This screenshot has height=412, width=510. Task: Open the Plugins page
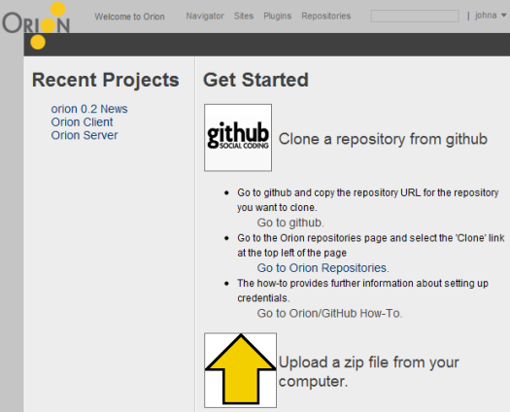click(x=278, y=16)
